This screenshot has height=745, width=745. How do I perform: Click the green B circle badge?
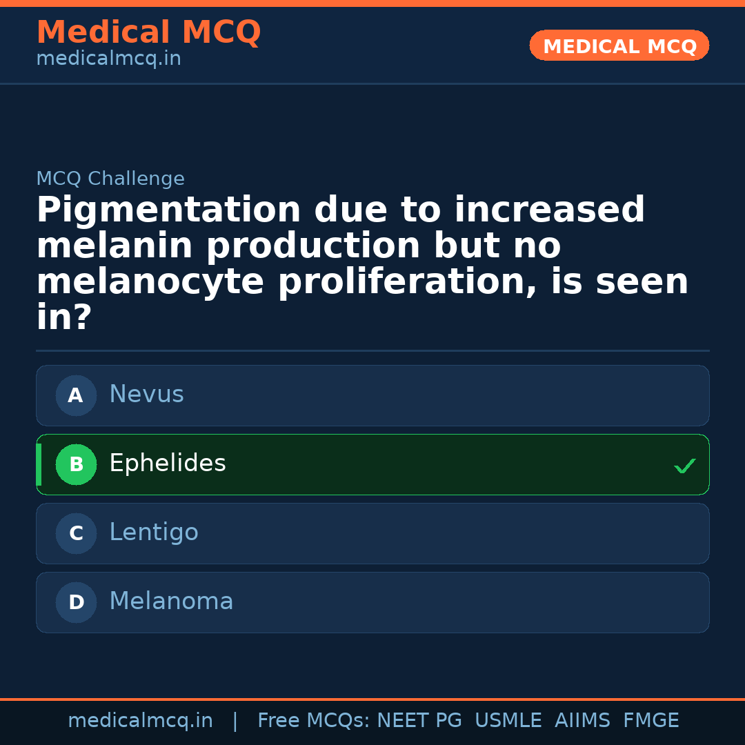point(76,465)
